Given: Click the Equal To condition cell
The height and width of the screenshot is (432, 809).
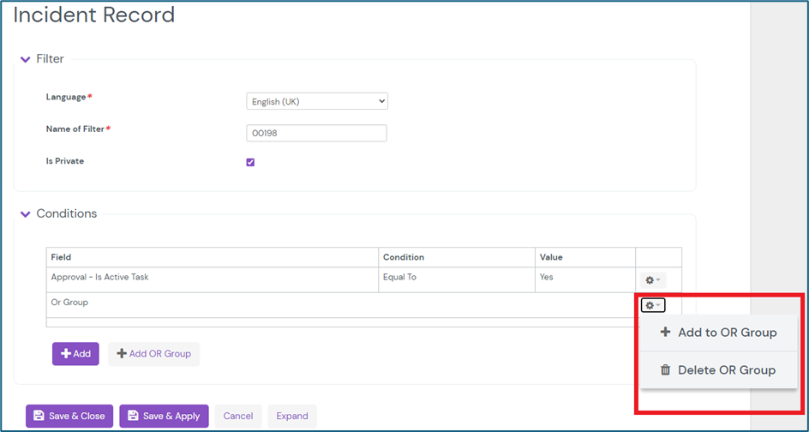Looking at the screenshot, I should tap(399, 278).
